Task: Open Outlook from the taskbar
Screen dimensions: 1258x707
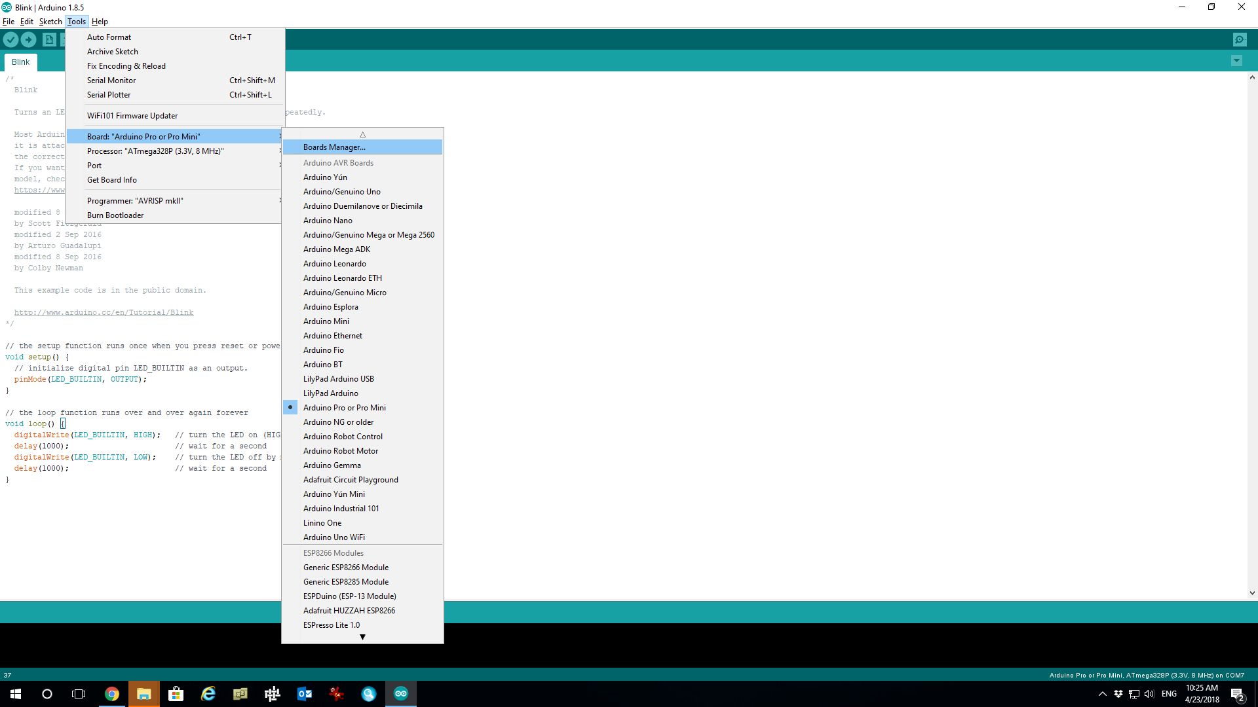Action: coord(305,694)
